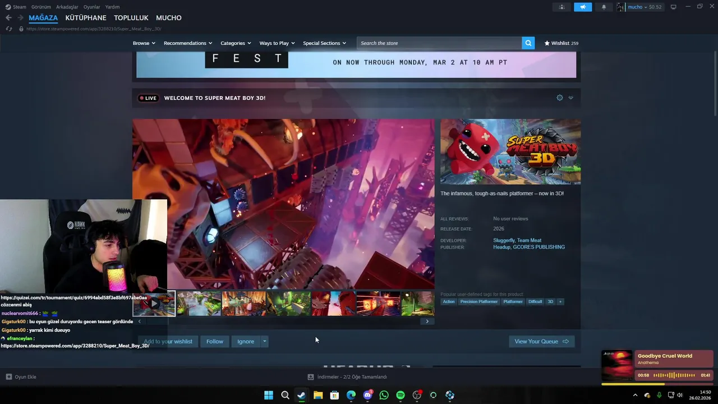Switch to the MUCHO profile tab

pos(169,18)
